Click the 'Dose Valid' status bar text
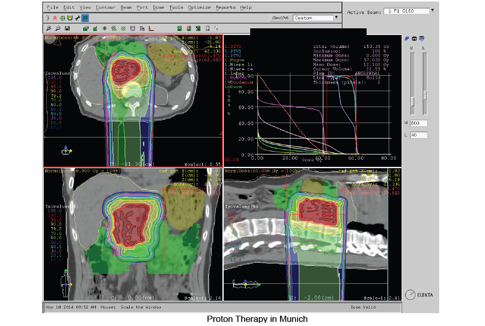This screenshot has width=485, height=326. (x=363, y=307)
